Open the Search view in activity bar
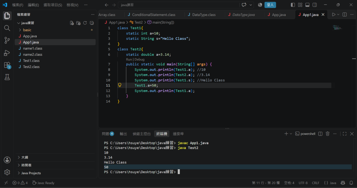Screen dimensions: 357x188 click(7, 28)
